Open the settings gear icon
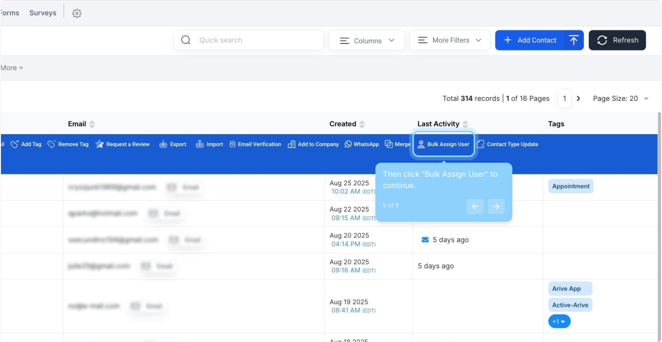Screen dimensions: 662x342 77,13
